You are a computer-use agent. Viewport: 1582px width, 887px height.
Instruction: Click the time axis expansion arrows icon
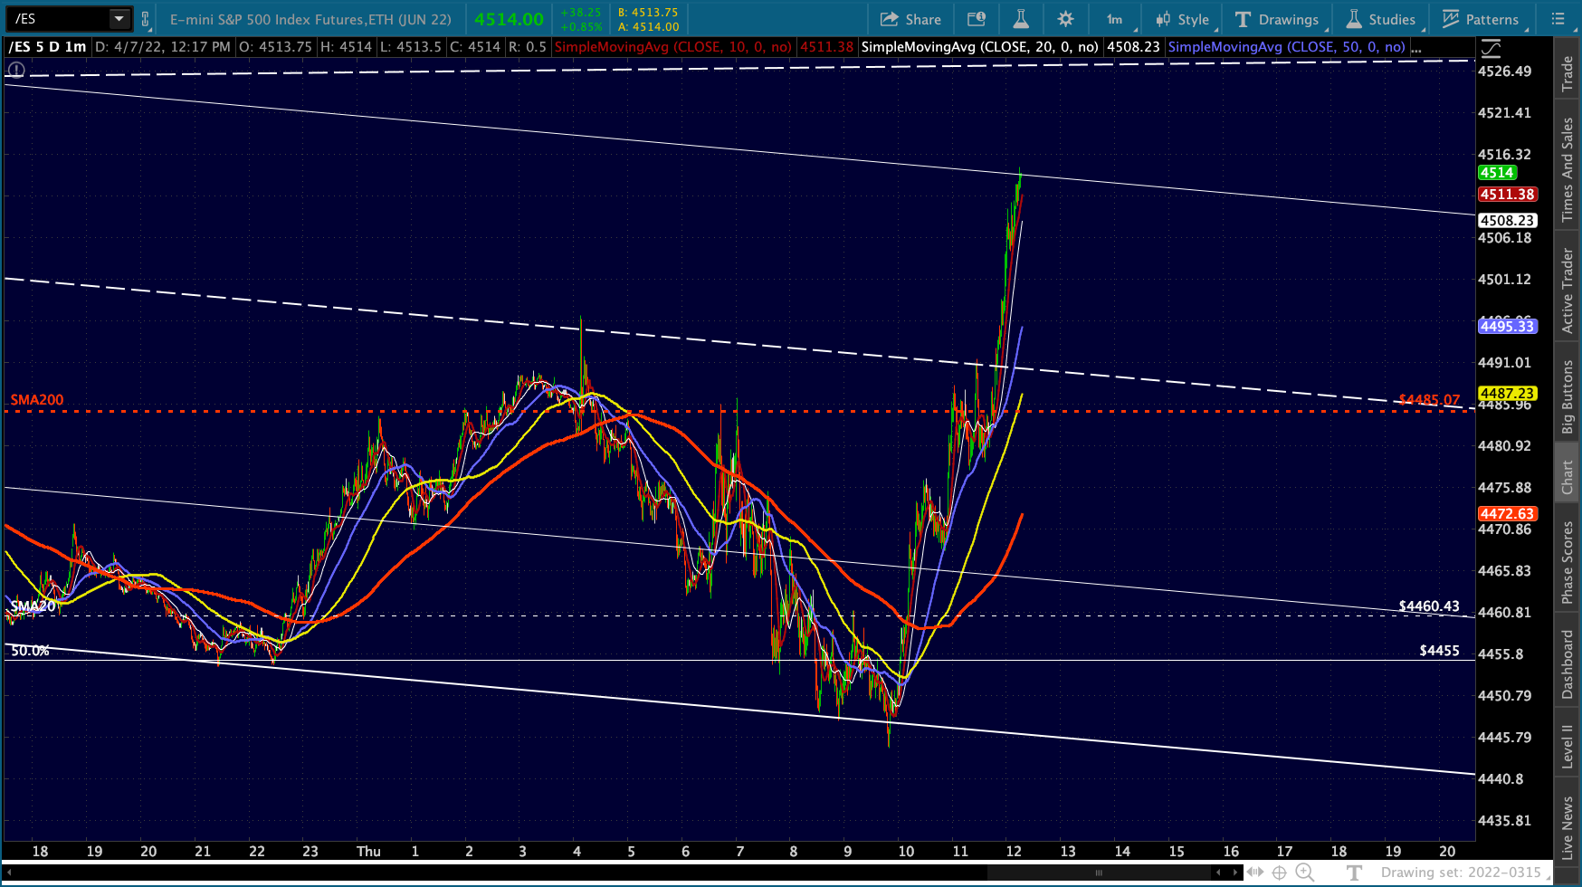tap(1255, 873)
